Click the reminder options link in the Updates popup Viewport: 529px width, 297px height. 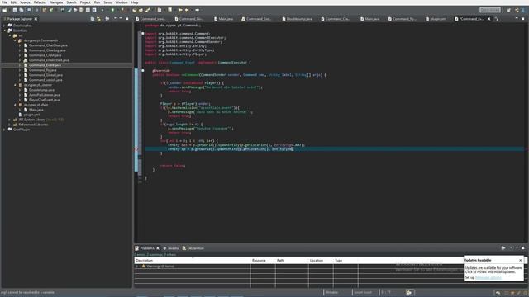point(488,277)
